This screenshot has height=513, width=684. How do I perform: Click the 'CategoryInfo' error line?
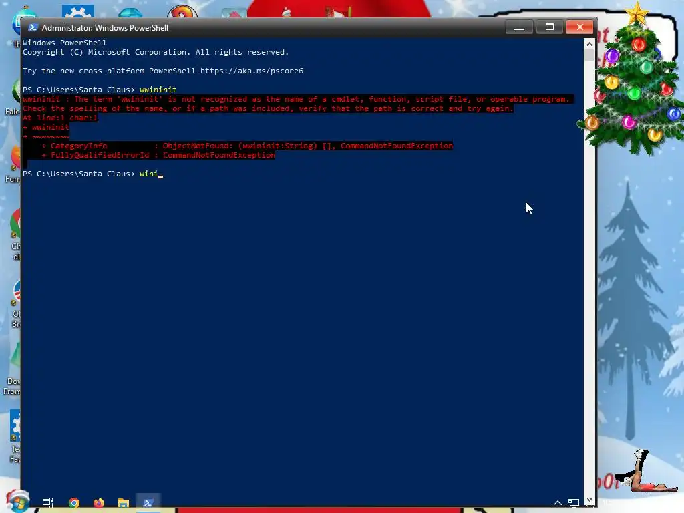point(247,146)
